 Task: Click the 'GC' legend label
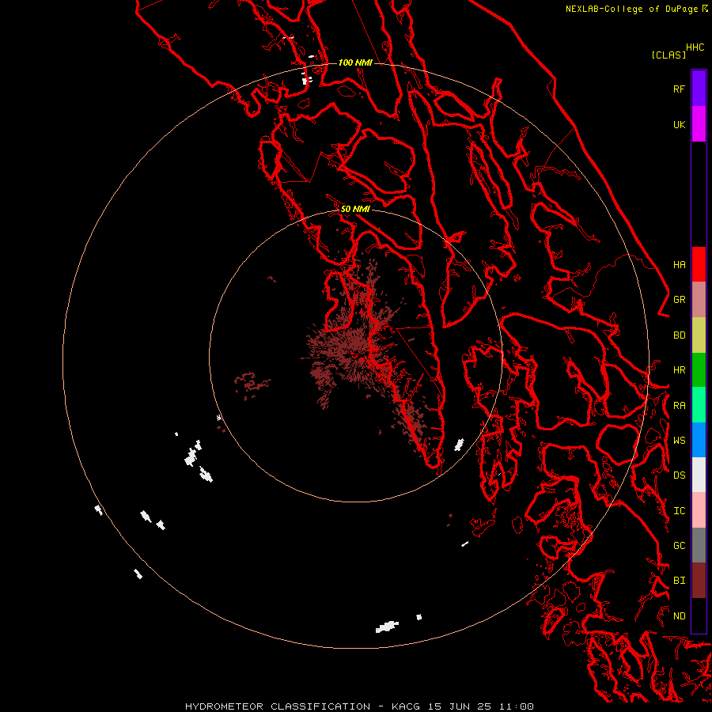click(679, 546)
